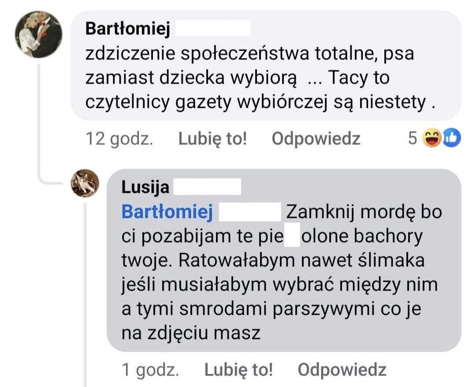Click the redacted surname beside Lusija's name

point(207,187)
